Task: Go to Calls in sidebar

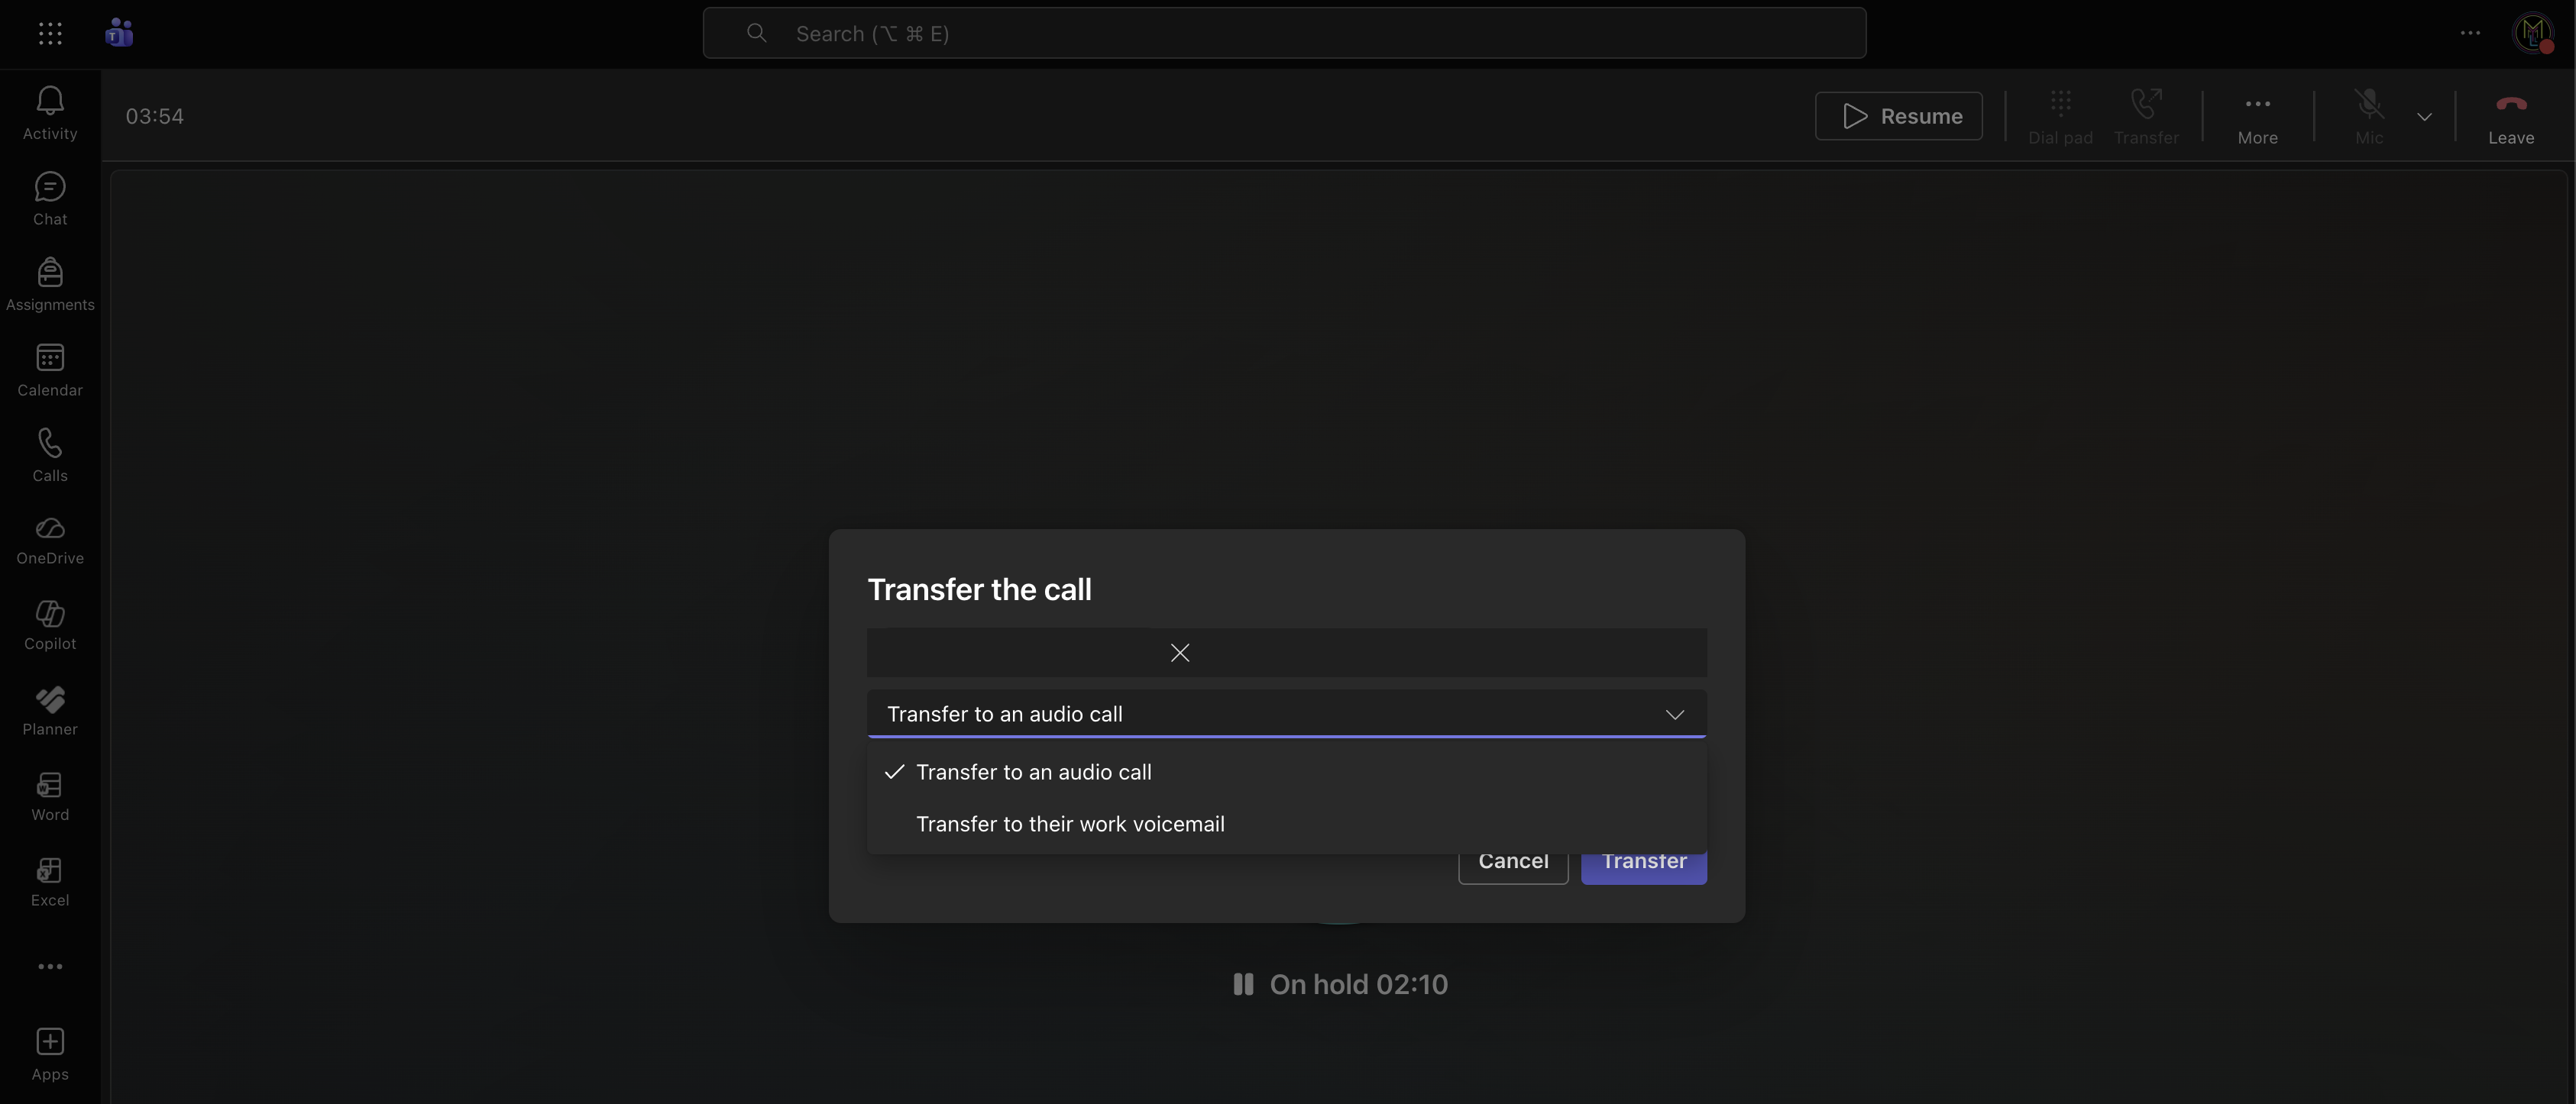Action: pyautogui.click(x=50, y=456)
